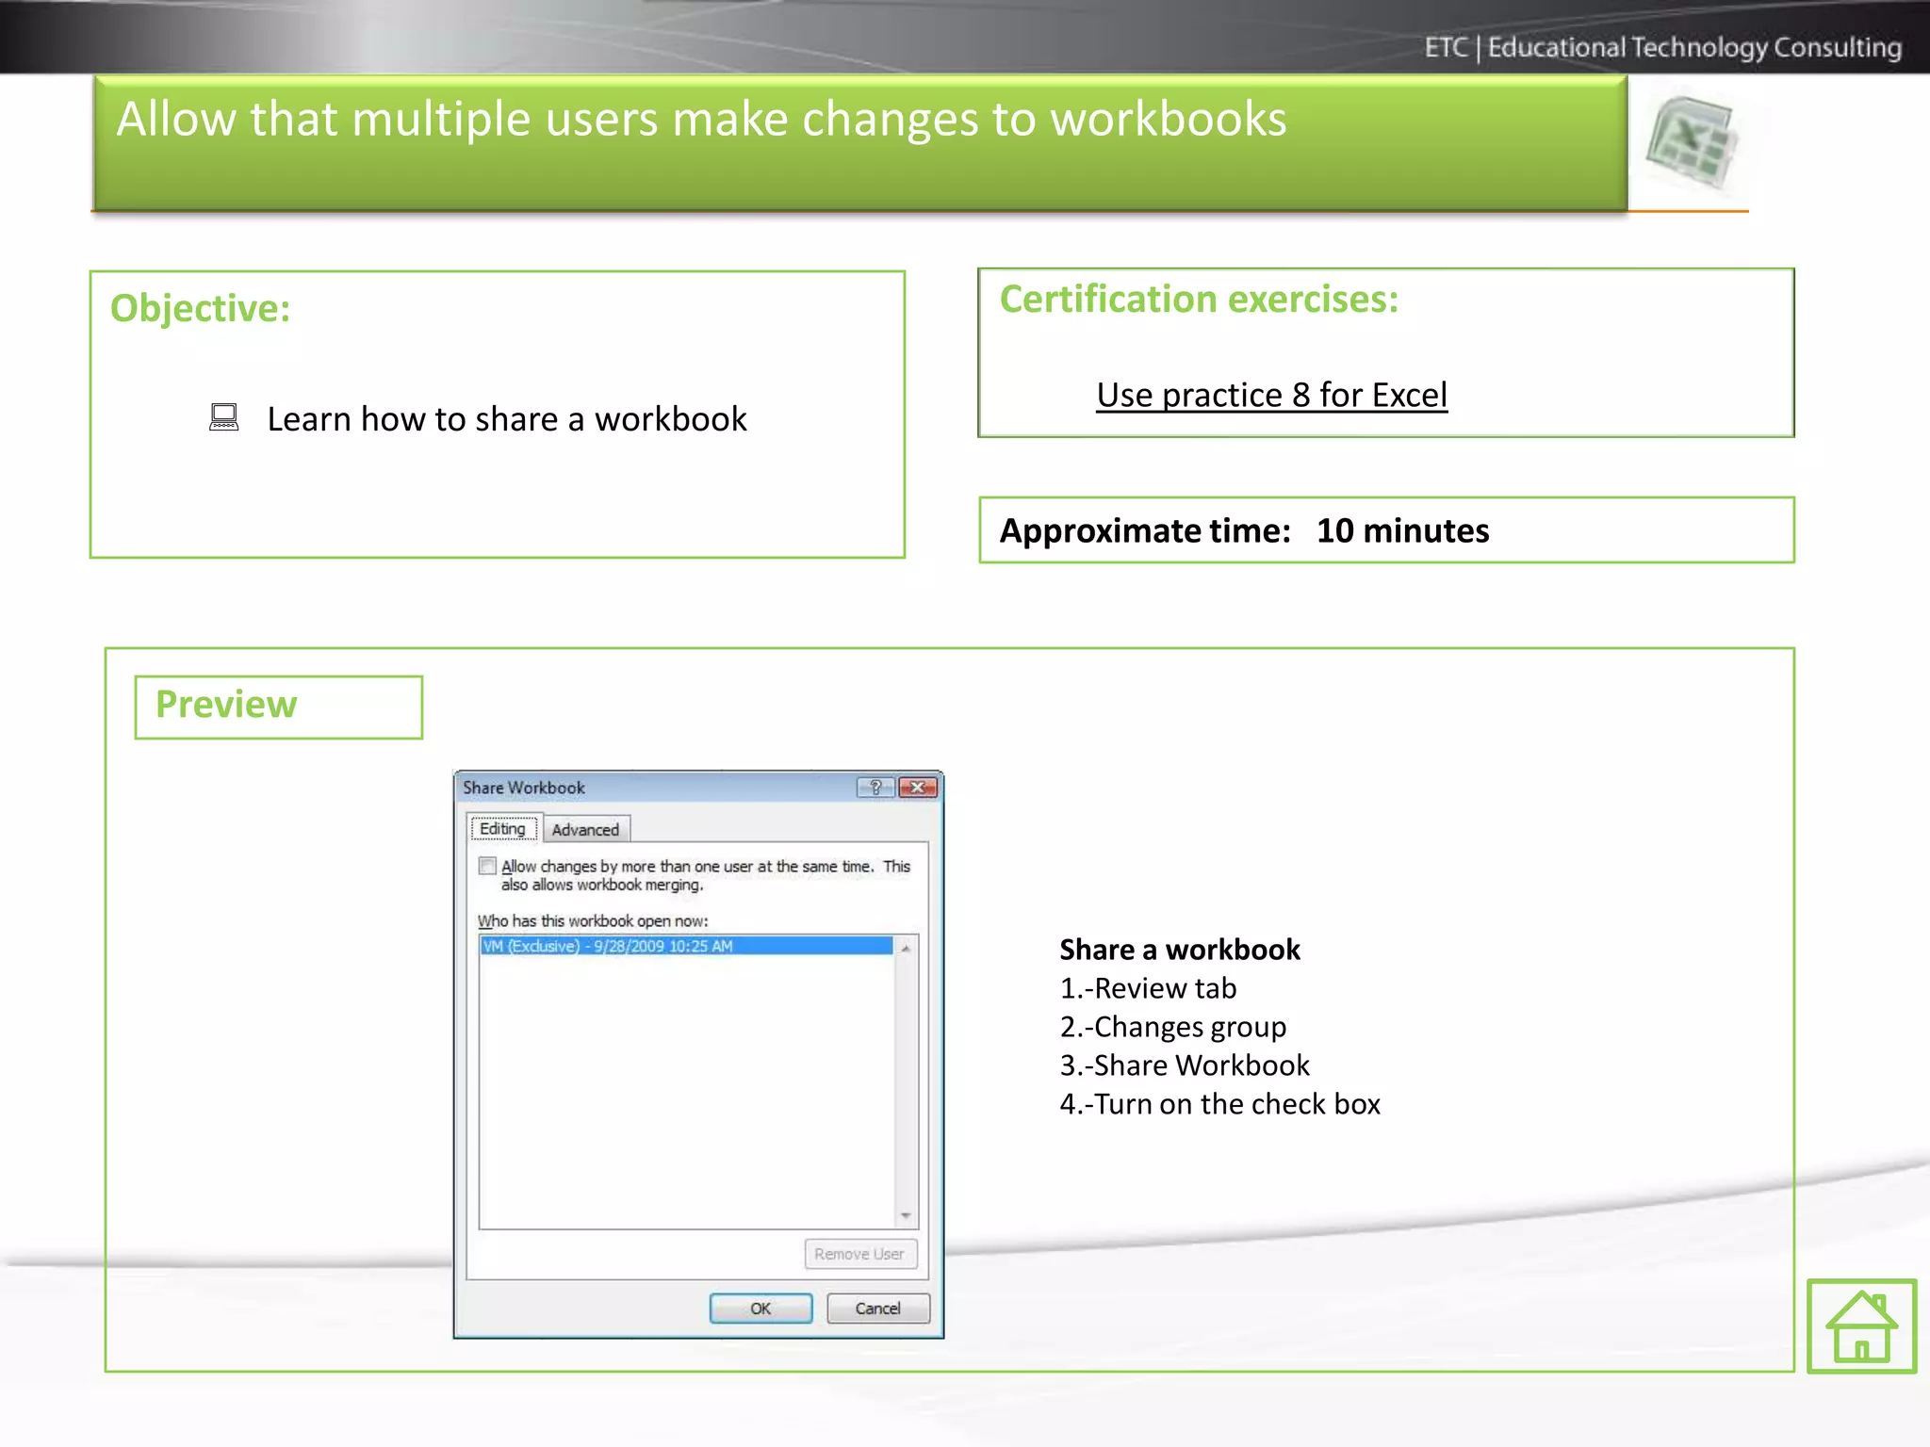Click the 'Who has this workbook open now' label

coord(593,921)
